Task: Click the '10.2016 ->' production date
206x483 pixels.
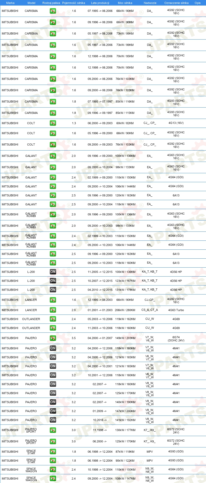Action: click(x=100, y=420)
